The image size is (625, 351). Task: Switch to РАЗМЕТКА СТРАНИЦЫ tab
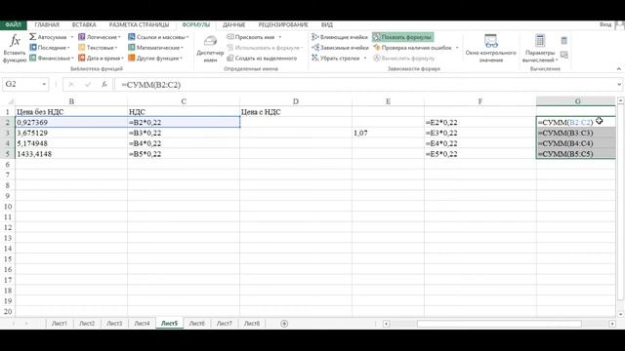[x=139, y=24]
